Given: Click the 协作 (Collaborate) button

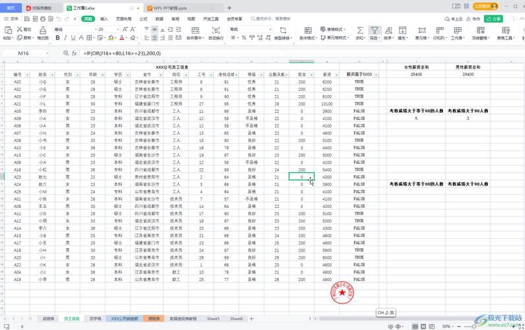Looking at the screenshot, I should [x=473, y=18].
